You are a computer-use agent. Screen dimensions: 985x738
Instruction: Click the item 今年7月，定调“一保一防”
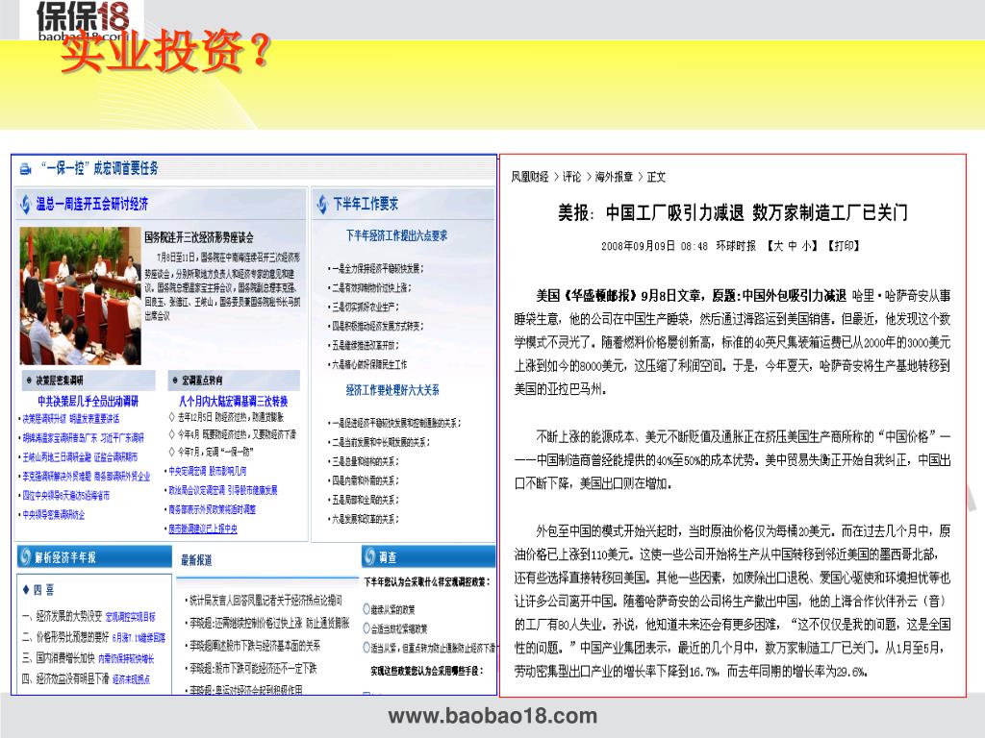coord(211,452)
